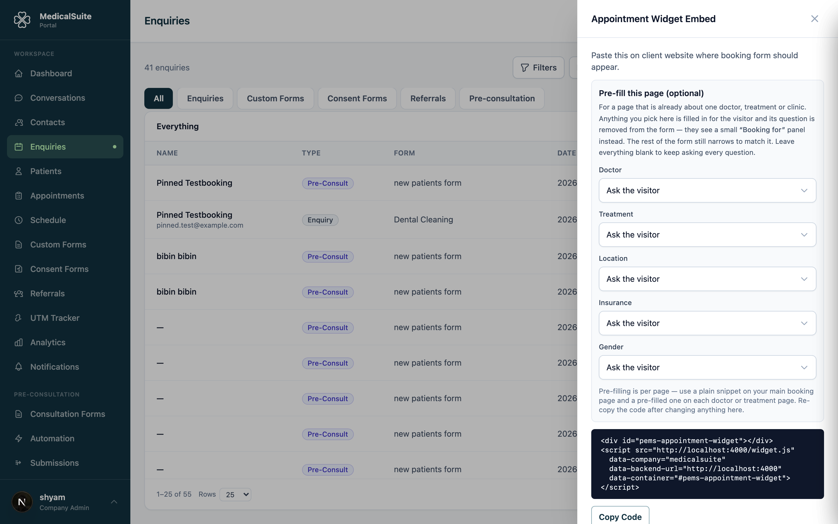Click the Contacts people icon
838x524 pixels.
tap(19, 122)
